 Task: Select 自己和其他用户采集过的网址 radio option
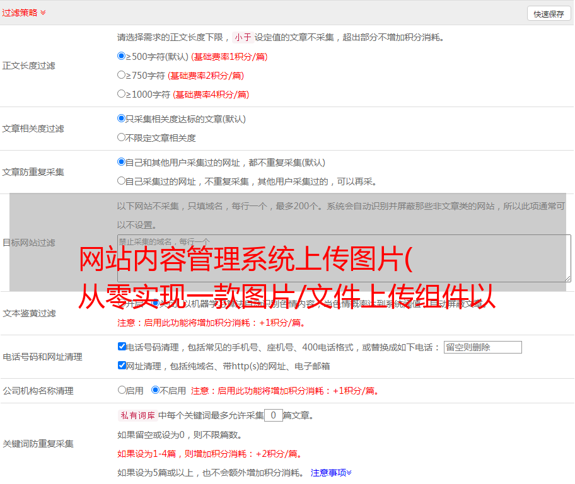[x=121, y=162]
